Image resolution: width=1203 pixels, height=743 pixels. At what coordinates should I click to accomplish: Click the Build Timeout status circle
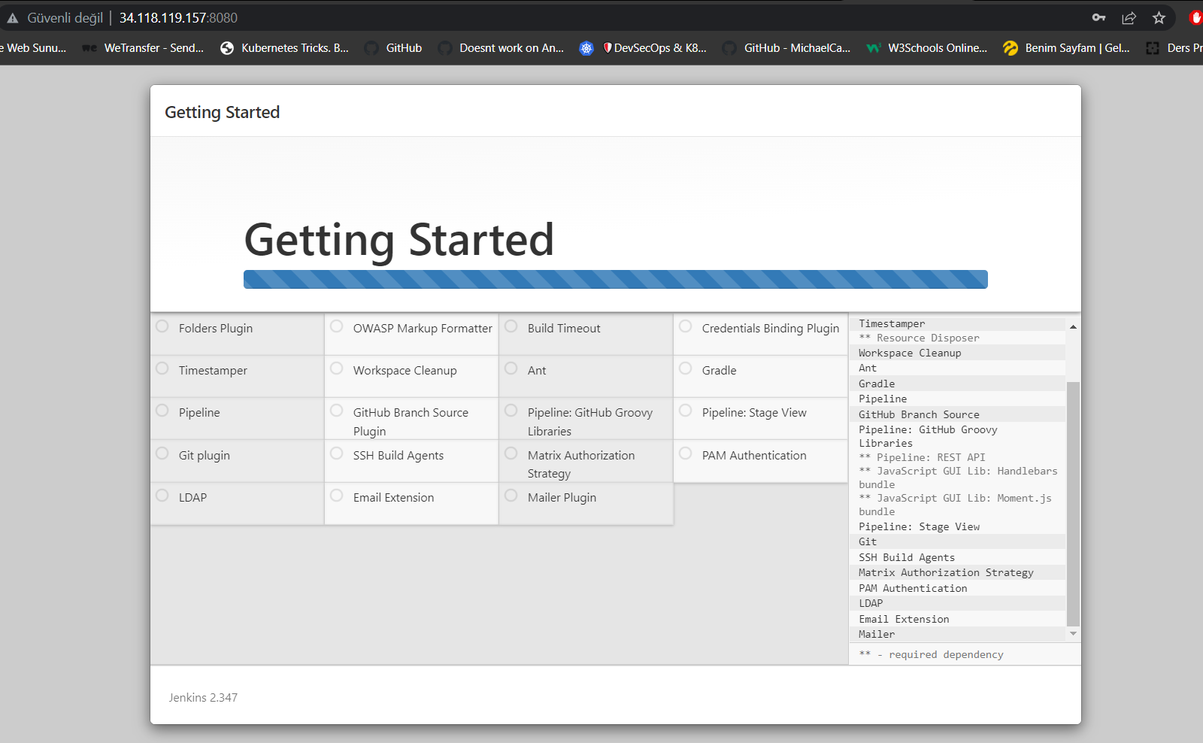tap(511, 326)
